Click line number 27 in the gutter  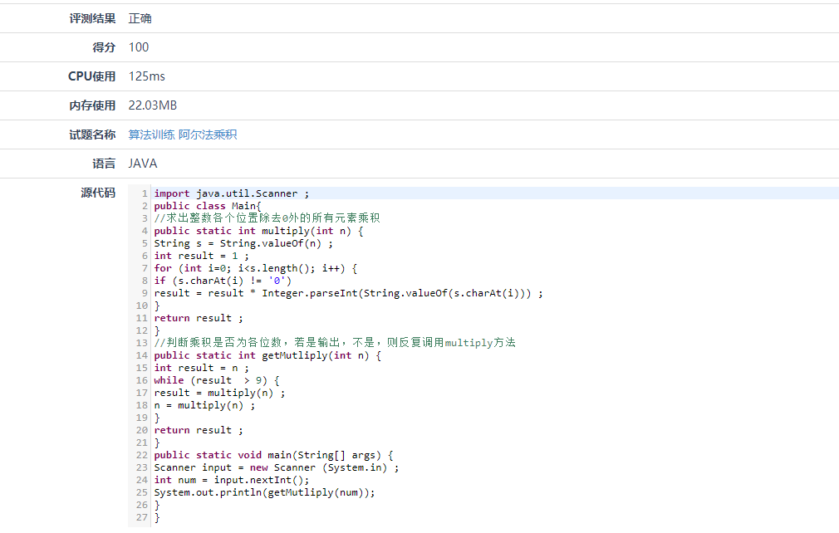pos(142,517)
